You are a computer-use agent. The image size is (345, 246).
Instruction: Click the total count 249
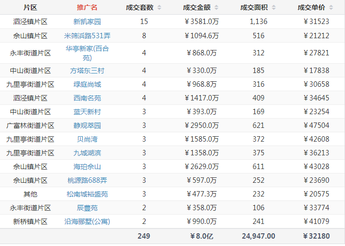[144, 236]
